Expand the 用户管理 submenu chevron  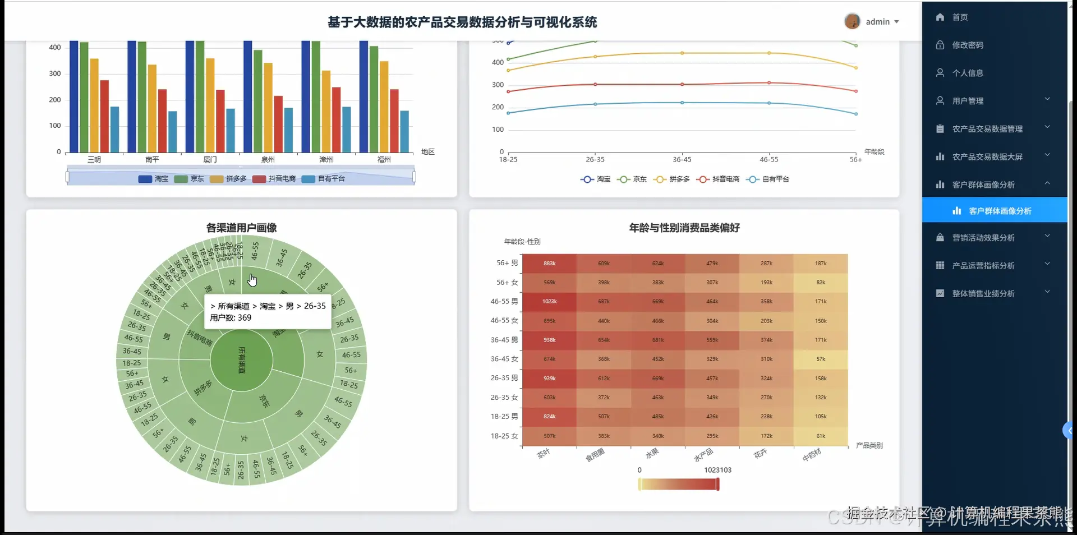pos(1047,99)
